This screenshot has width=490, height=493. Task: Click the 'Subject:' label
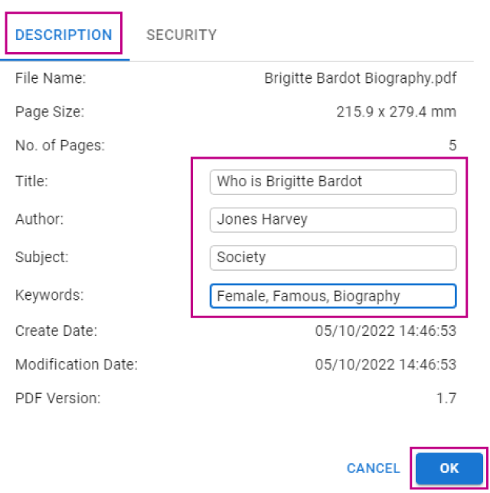coord(41,258)
